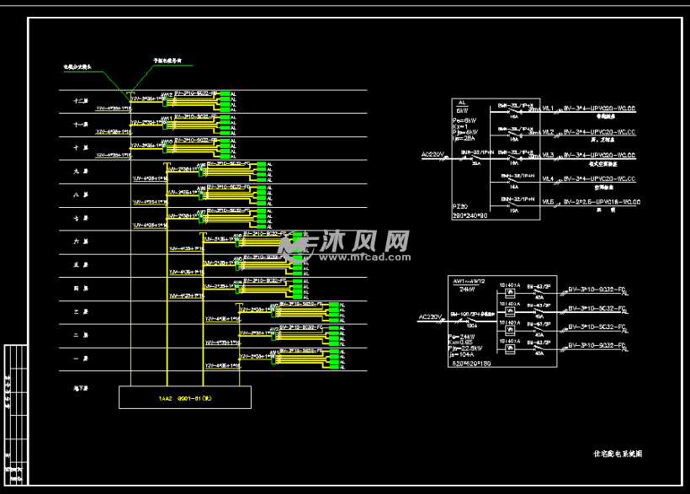Select the green AW10 meter box symbol
690x494 pixels.
coord(165,148)
